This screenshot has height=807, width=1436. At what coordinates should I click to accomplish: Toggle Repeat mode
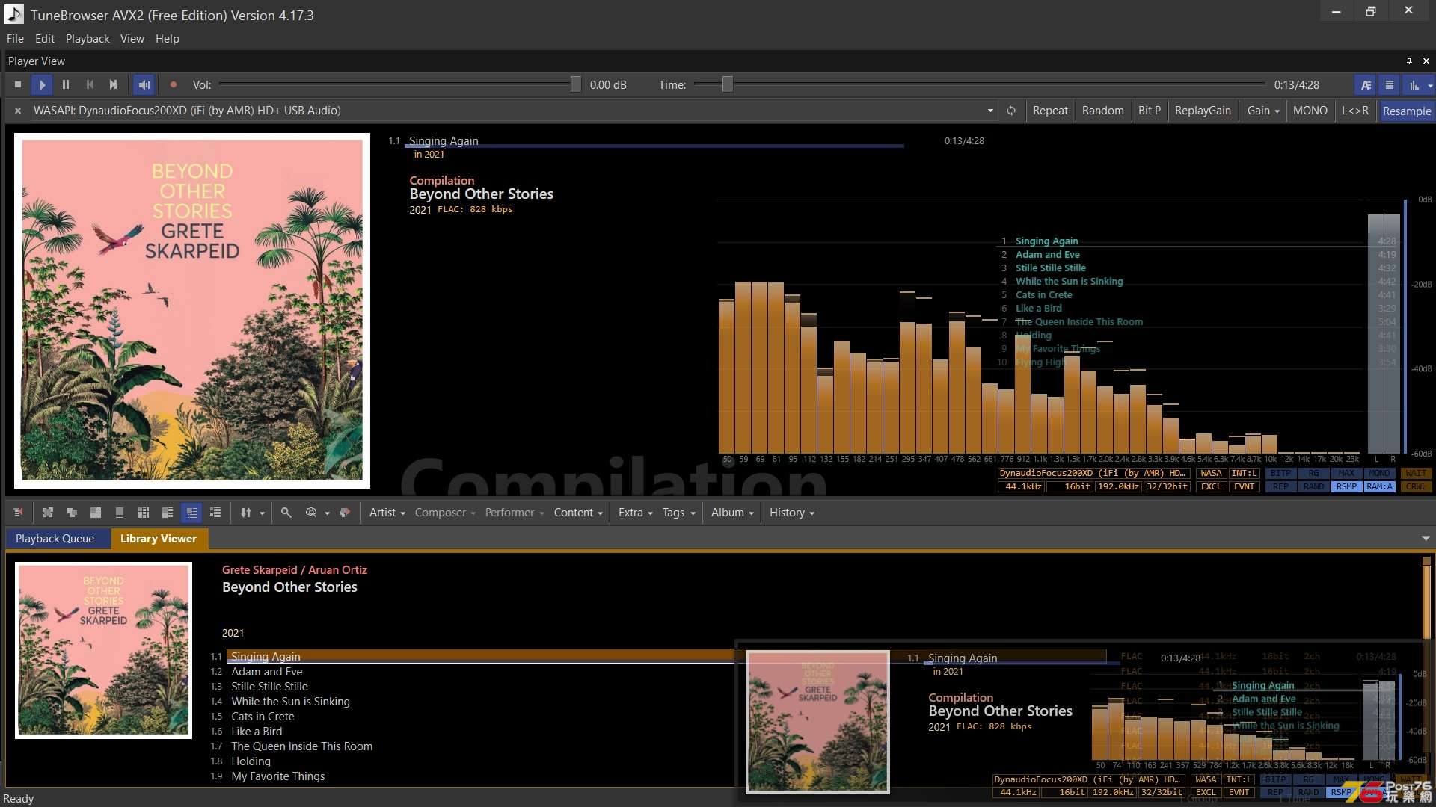pos(1050,111)
